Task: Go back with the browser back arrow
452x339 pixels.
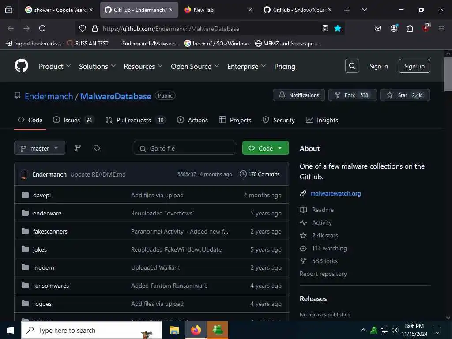Action: [11, 28]
